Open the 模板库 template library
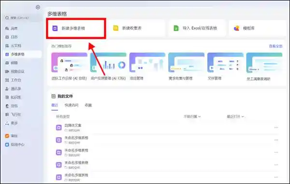Image resolution: width=290 pixels, height=184 pixels. [257, 28]
